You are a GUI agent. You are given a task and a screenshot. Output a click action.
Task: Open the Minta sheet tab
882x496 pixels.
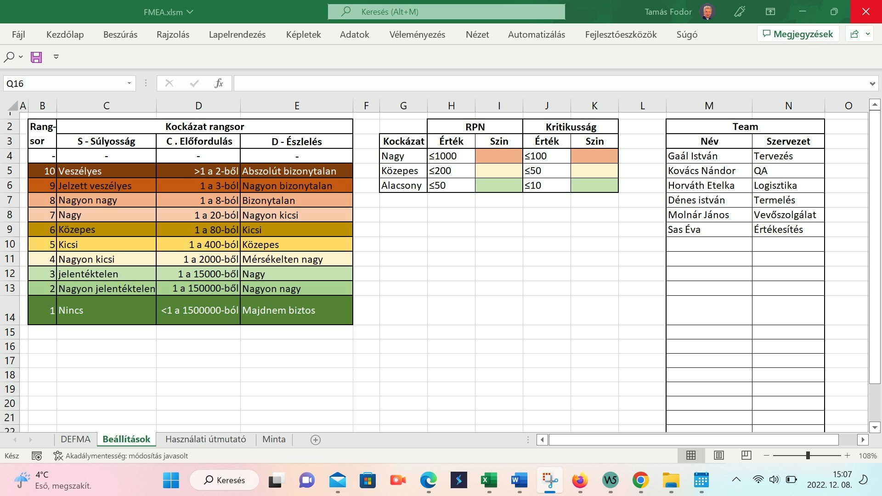tap(274, 440)
